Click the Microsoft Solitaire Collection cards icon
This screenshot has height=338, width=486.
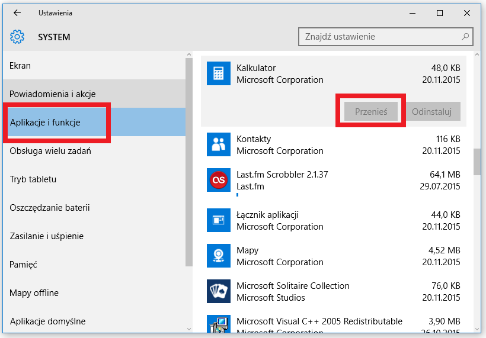click(x=219, y=291)
